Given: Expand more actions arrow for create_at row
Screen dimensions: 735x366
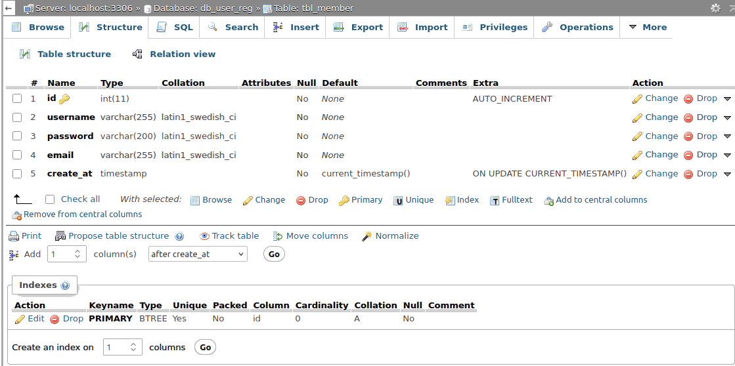Looking at the screenshot, I should (x=727, y=174).
